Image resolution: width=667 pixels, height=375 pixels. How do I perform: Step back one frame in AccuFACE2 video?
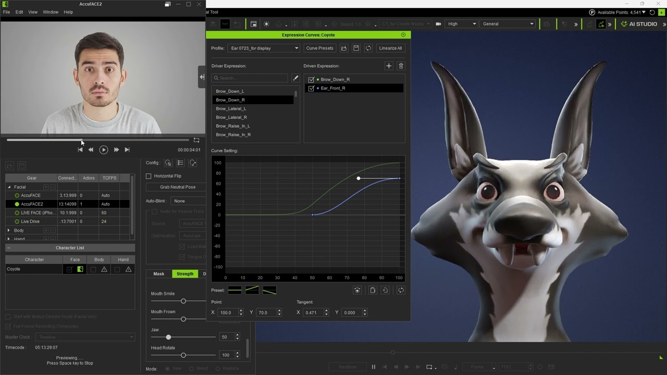tap(91, 149)
